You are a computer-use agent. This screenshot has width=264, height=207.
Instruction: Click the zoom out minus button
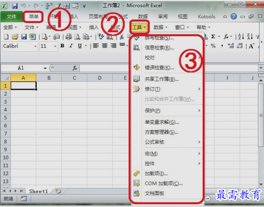(208, 198)
